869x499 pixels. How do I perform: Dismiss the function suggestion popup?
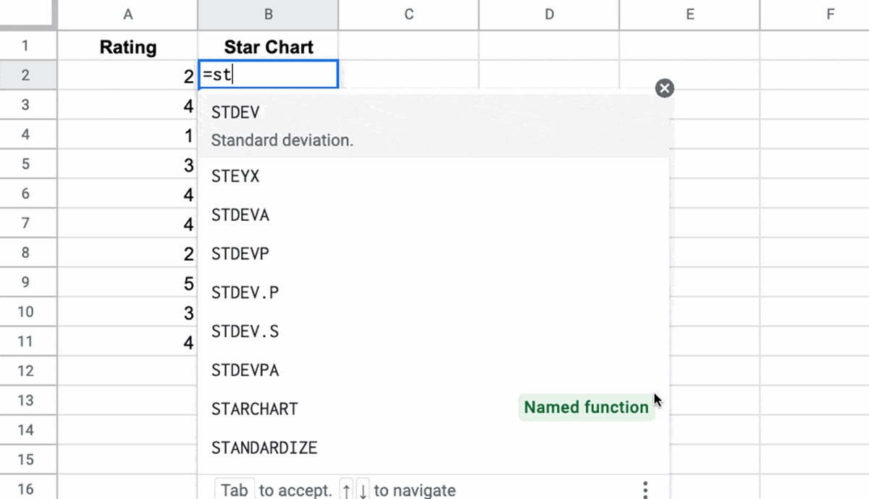(x=665, y=88)
